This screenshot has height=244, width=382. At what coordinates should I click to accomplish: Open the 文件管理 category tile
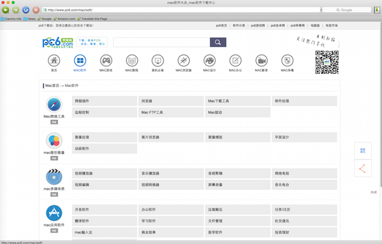click(x=237, y=221)
